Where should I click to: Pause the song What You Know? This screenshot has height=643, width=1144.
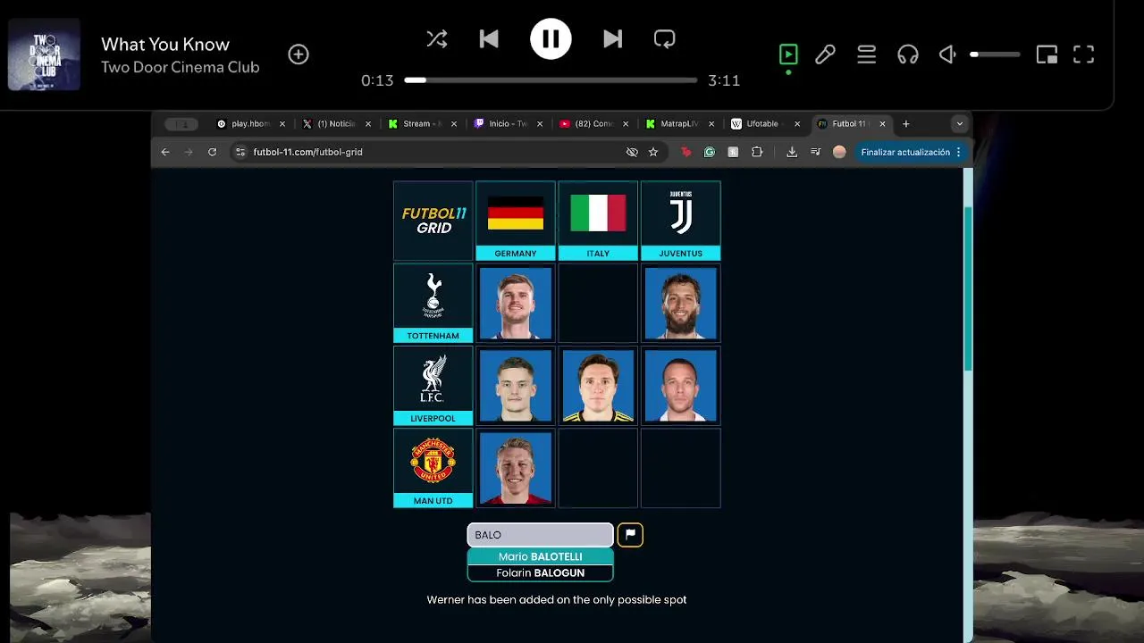click(551, 38)
